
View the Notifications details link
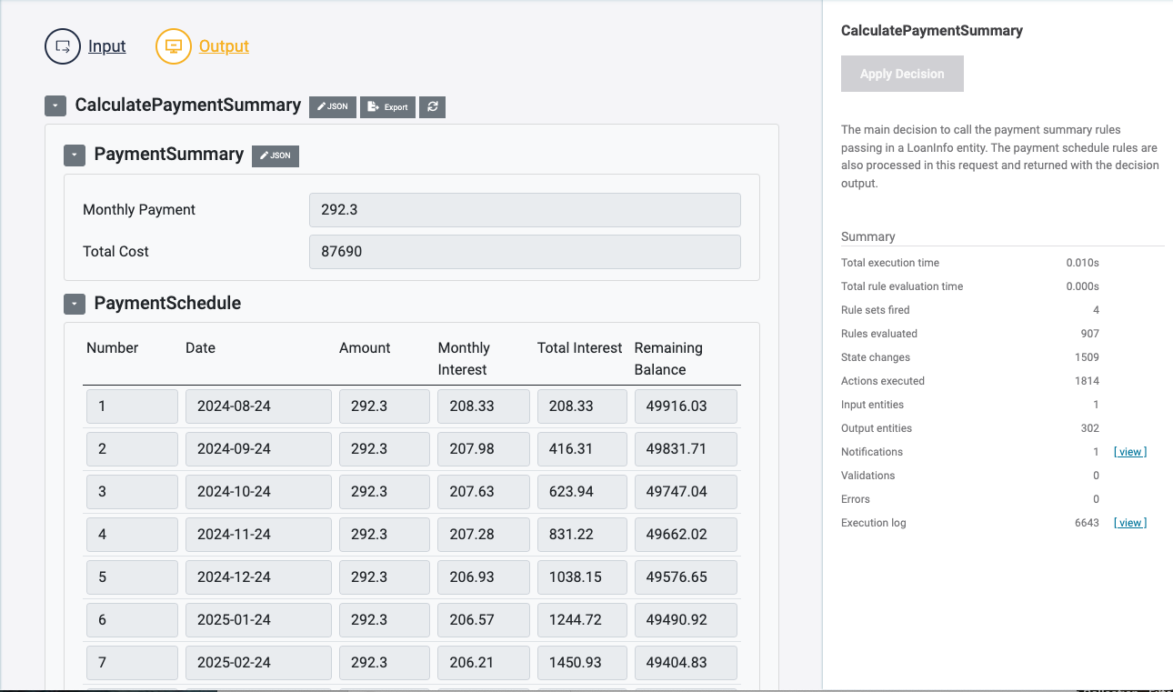click(1129, 452)
